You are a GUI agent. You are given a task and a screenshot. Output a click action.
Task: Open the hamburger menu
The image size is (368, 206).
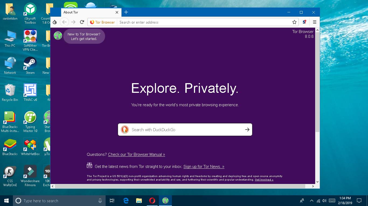(314, 22)
